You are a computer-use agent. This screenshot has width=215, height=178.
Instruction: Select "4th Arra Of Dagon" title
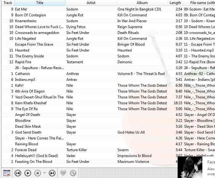(x=30, y=91)
